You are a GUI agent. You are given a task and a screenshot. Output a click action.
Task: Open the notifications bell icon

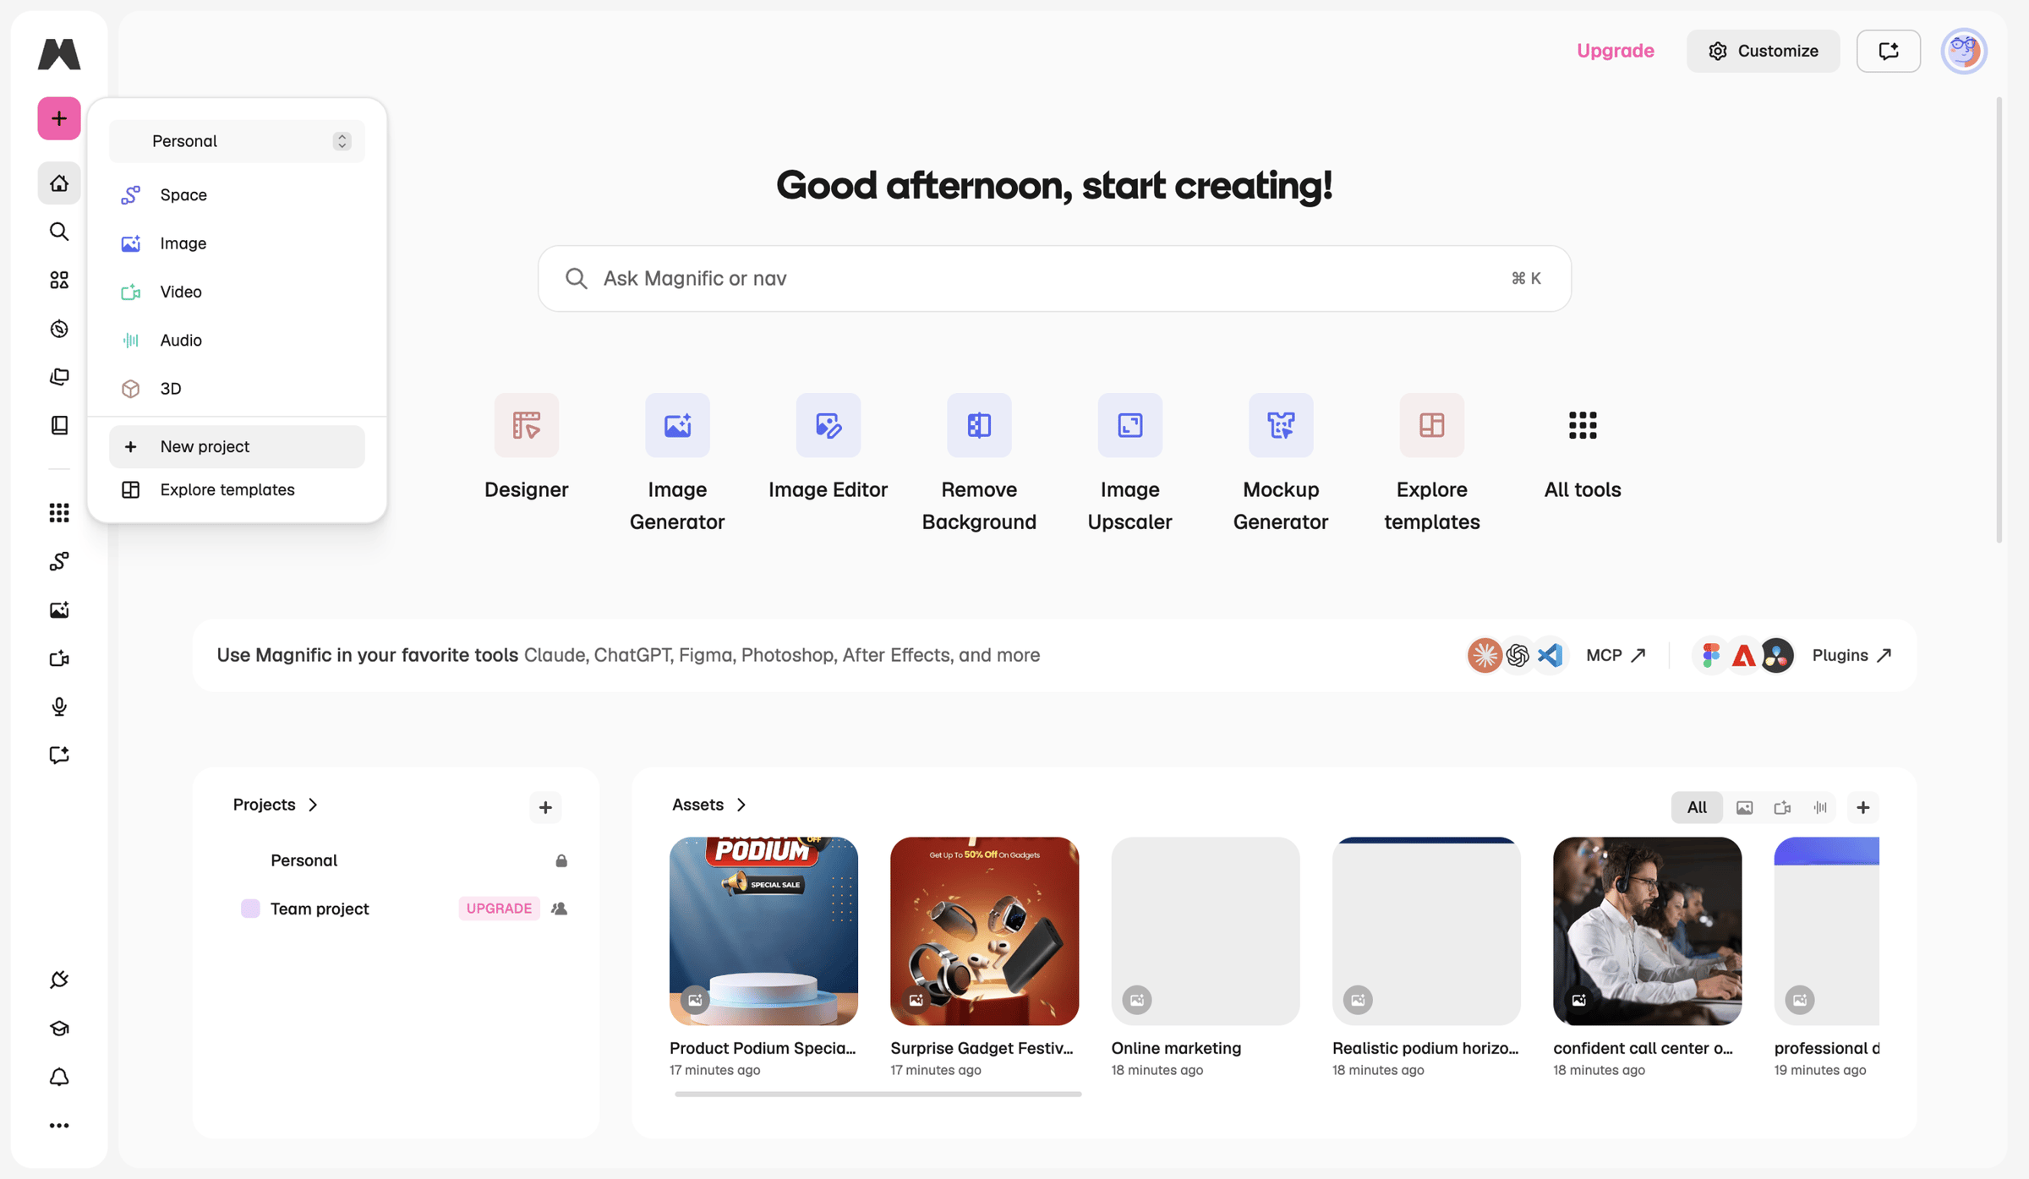coord(59,1077)
